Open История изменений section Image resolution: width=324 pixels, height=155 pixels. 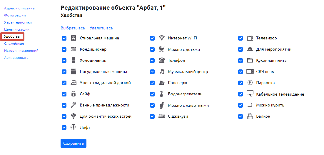pyautogui.click(x=21, y=51)
